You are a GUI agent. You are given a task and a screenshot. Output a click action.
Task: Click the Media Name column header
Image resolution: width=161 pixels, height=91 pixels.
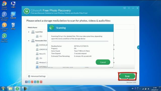tap(32, 28)
